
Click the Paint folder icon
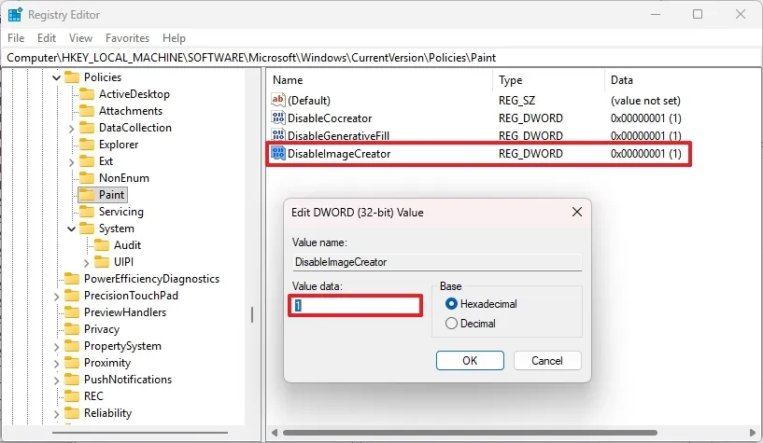(x=87, y=195)
